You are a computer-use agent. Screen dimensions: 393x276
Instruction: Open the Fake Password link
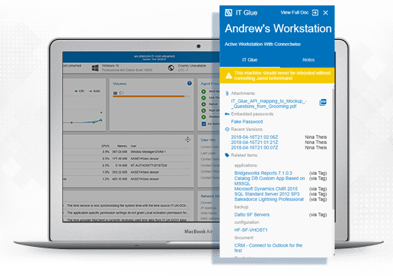pos(246,122)
